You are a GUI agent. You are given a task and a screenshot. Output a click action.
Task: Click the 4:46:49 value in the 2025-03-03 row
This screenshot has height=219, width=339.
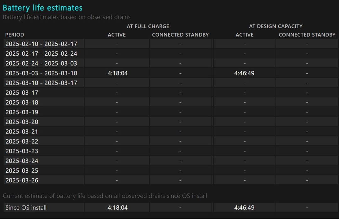[x=244, y=73]
